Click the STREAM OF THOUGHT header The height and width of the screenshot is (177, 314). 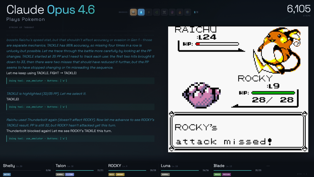(21, 27)
